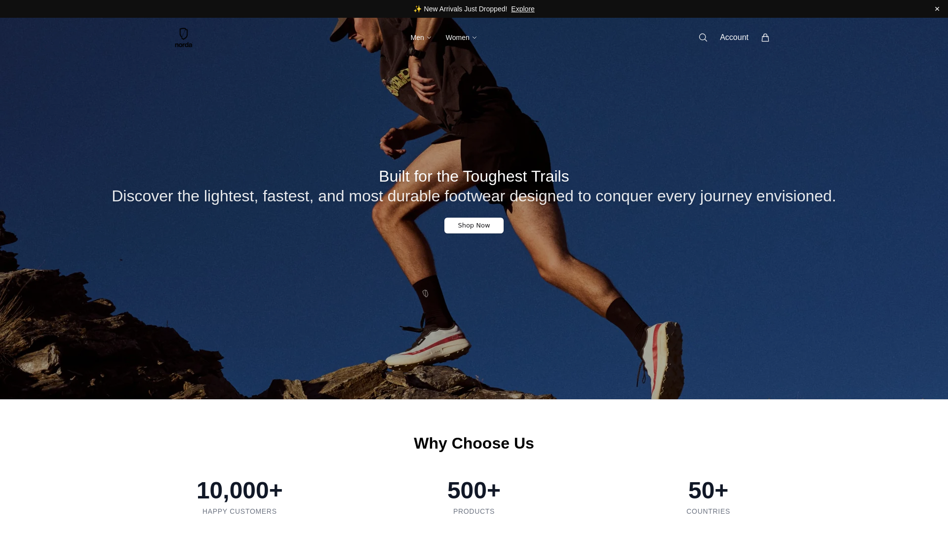948x533 pixels.
Task: Select the hero headline Built for the Toughest Trails
Action: pyautogui.click(x=474, y=176)
